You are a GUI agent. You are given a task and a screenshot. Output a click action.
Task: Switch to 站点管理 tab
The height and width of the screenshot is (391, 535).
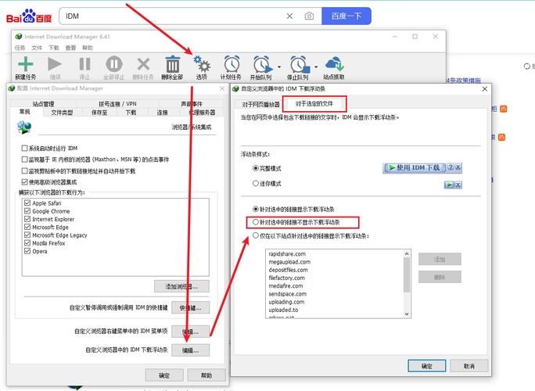(x=43, y=104)
